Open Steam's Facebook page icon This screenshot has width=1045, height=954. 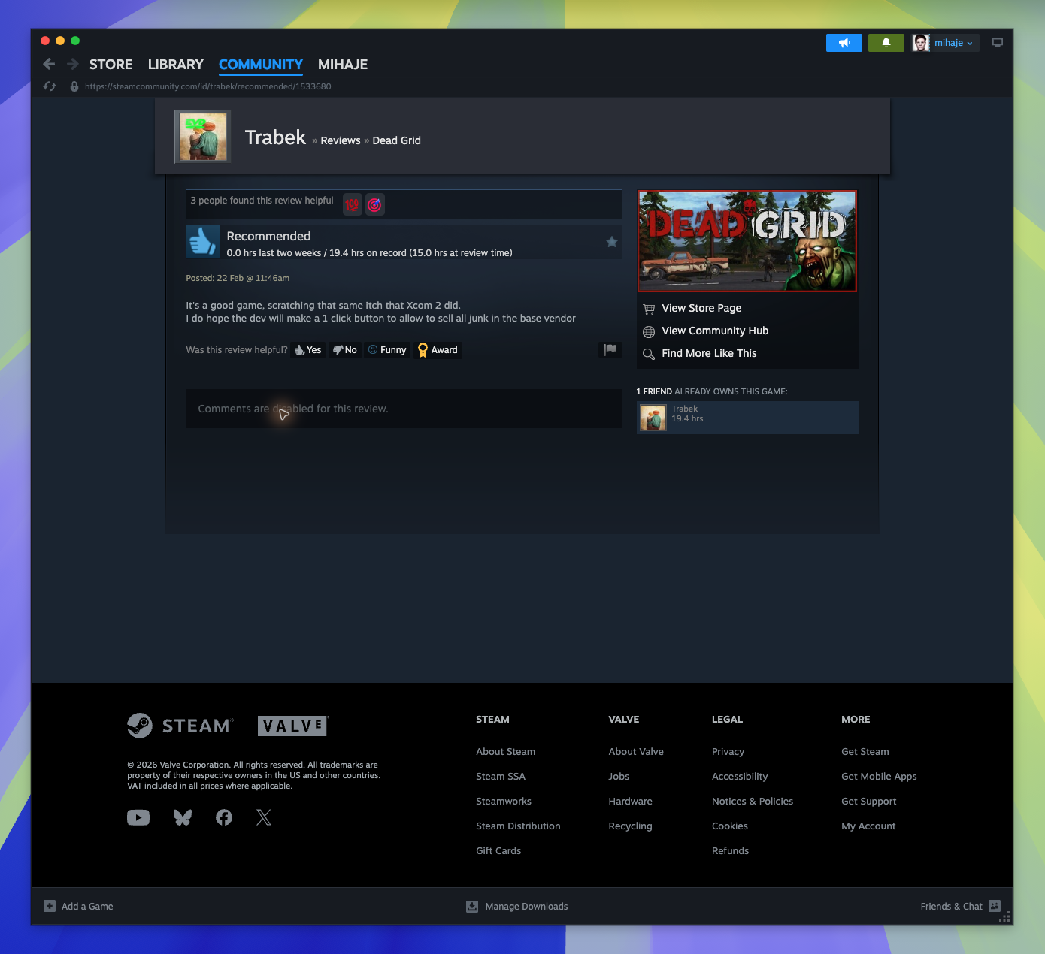pyautogui.click(x=224, y=817)
